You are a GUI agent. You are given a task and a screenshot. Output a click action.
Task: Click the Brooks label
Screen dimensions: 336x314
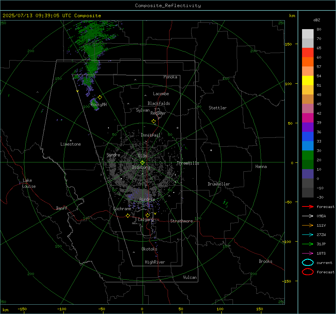(265, 261)
